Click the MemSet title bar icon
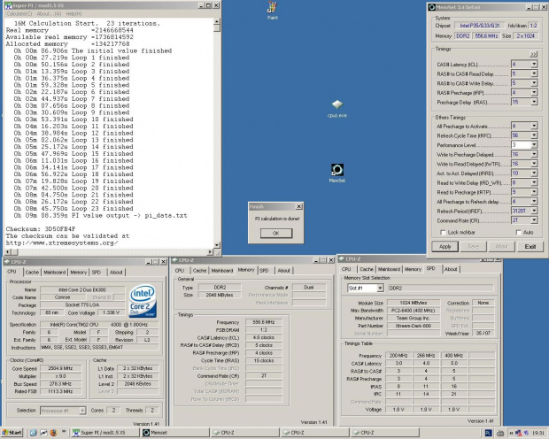Screen dimensions: 549x439 [x=432, y=7]
